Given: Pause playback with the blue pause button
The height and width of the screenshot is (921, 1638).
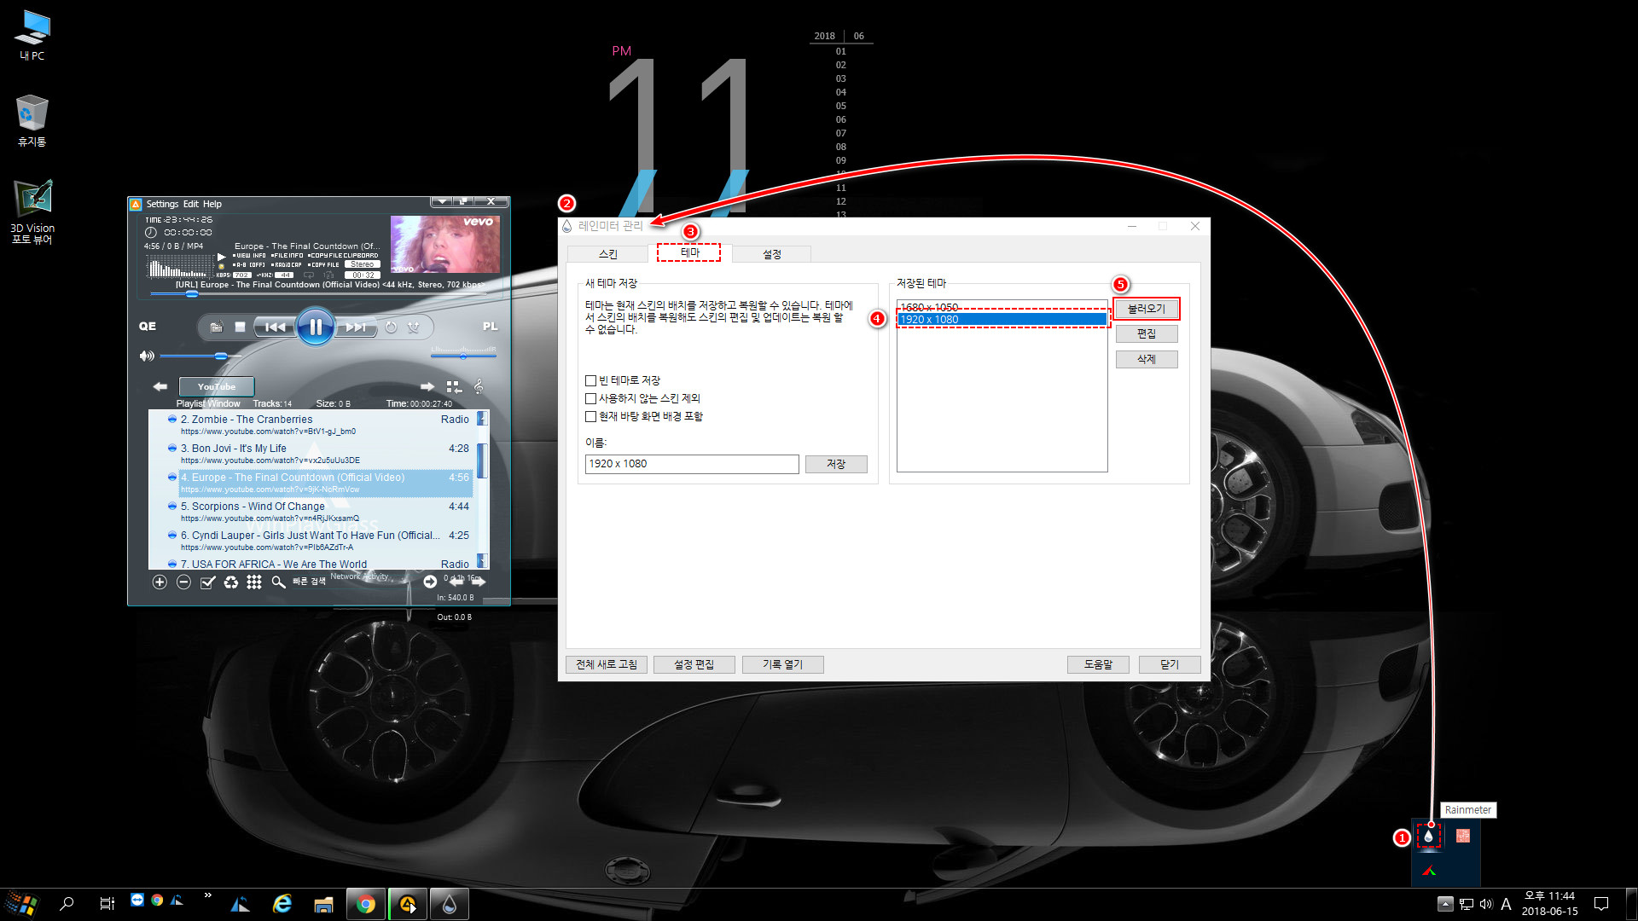Looking at the screenshot, I should pos(316,327).
